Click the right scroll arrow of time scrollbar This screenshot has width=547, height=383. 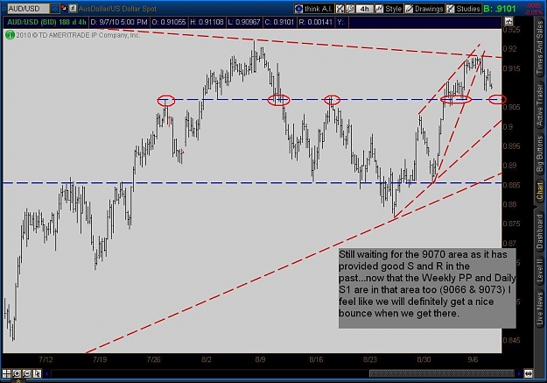[520, 373]
